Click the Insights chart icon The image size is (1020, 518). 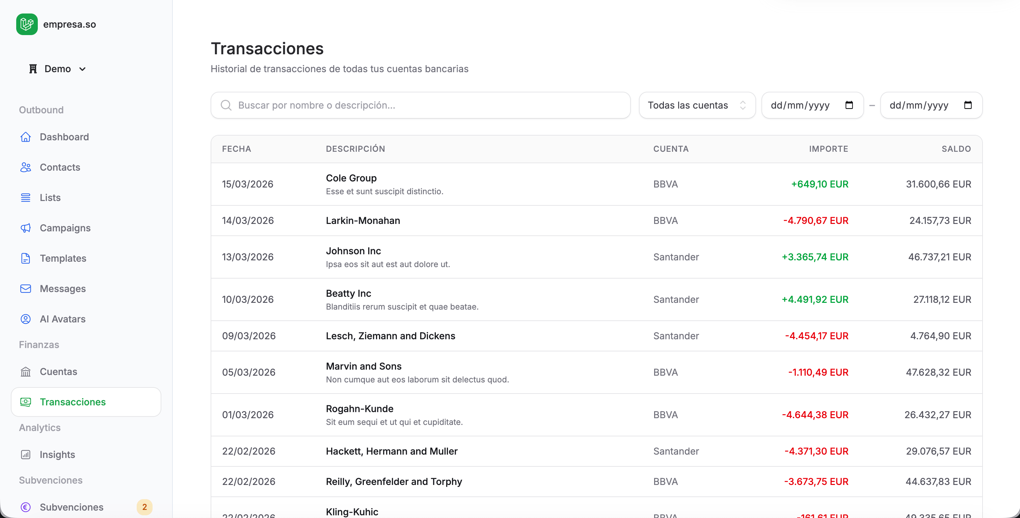click(x=26, y=454)
